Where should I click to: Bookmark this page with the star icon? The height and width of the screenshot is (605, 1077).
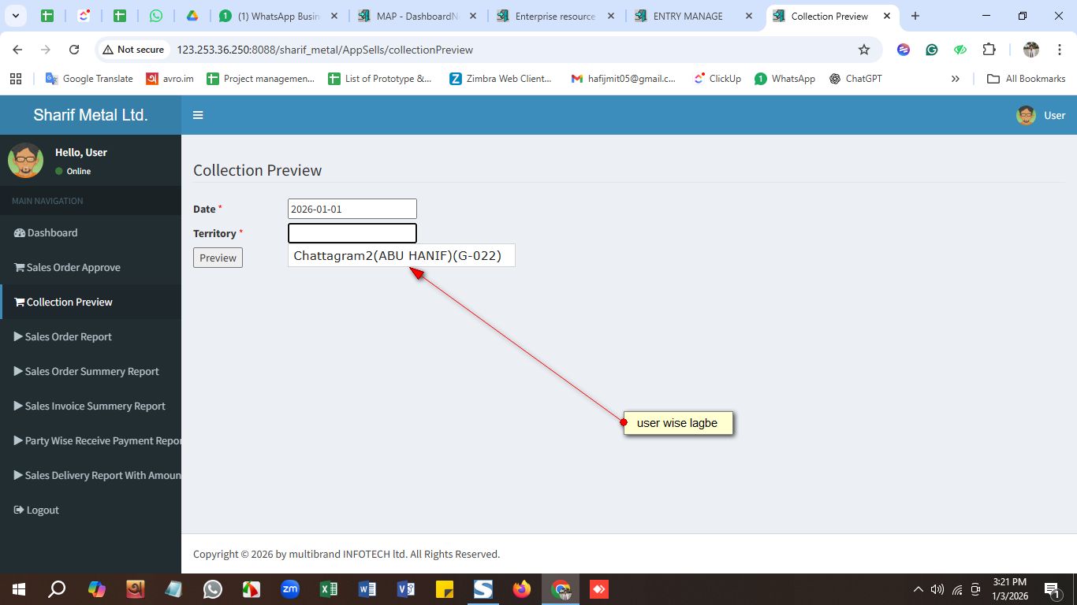(864, 50)
